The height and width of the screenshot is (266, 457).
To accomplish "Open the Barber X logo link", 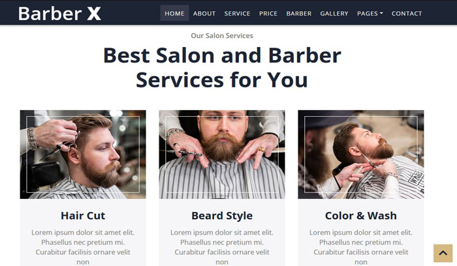I will (60, 14).
